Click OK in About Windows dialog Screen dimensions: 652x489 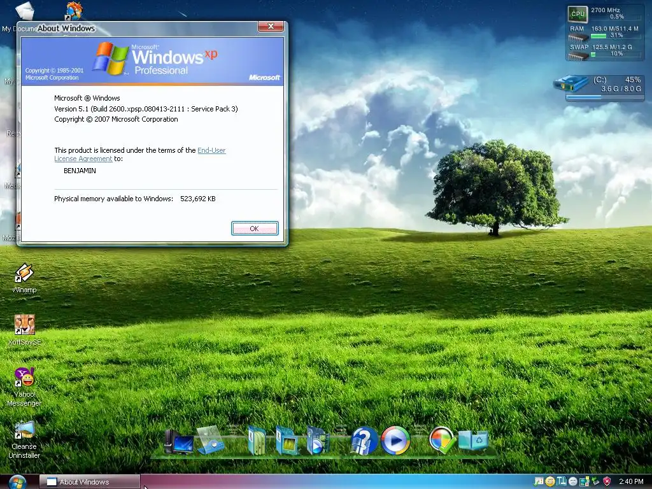tap(255, 229)
